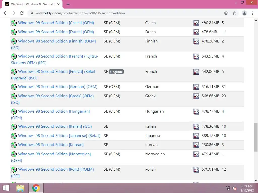
Task: Open Windows 98 Second Edition [Polish] (OEM) link
Action: coord(56,169)
